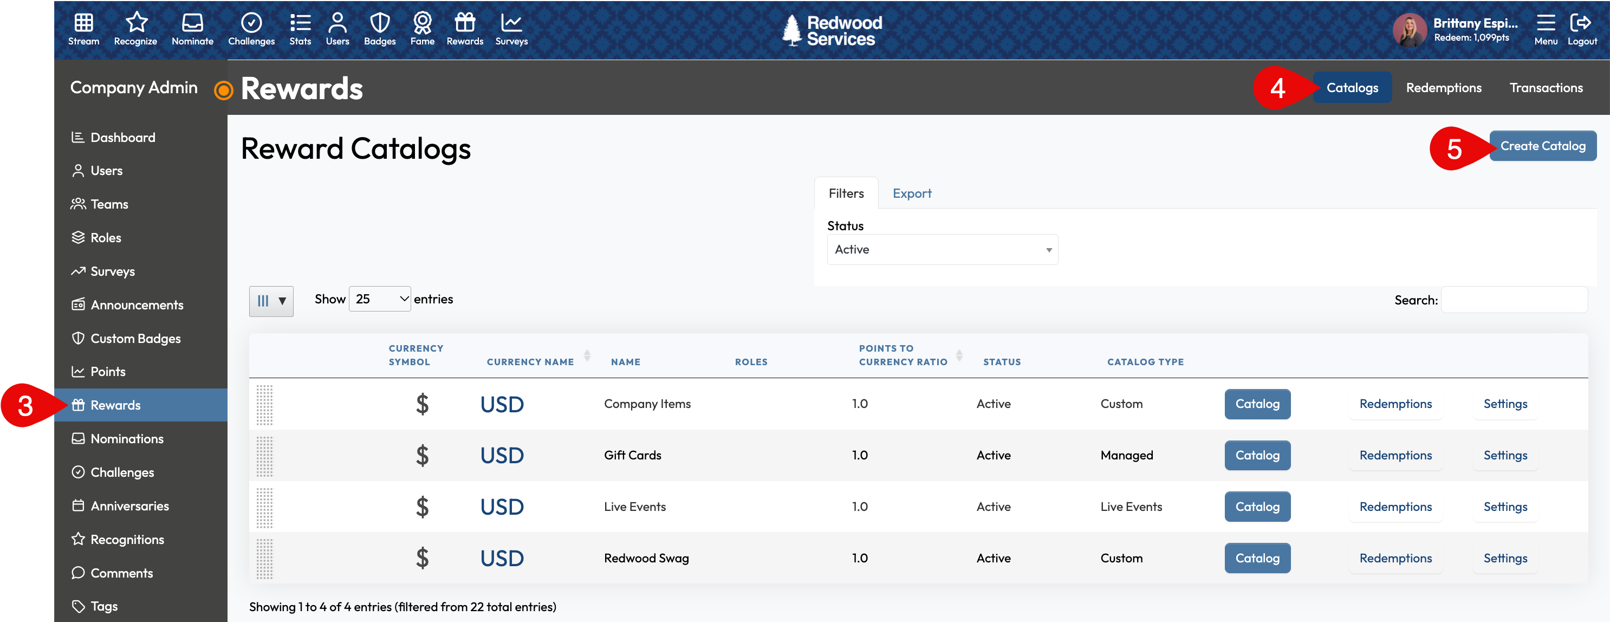Click the Company Admin heading
1610x622 pixels.
[x=134, y=88]
